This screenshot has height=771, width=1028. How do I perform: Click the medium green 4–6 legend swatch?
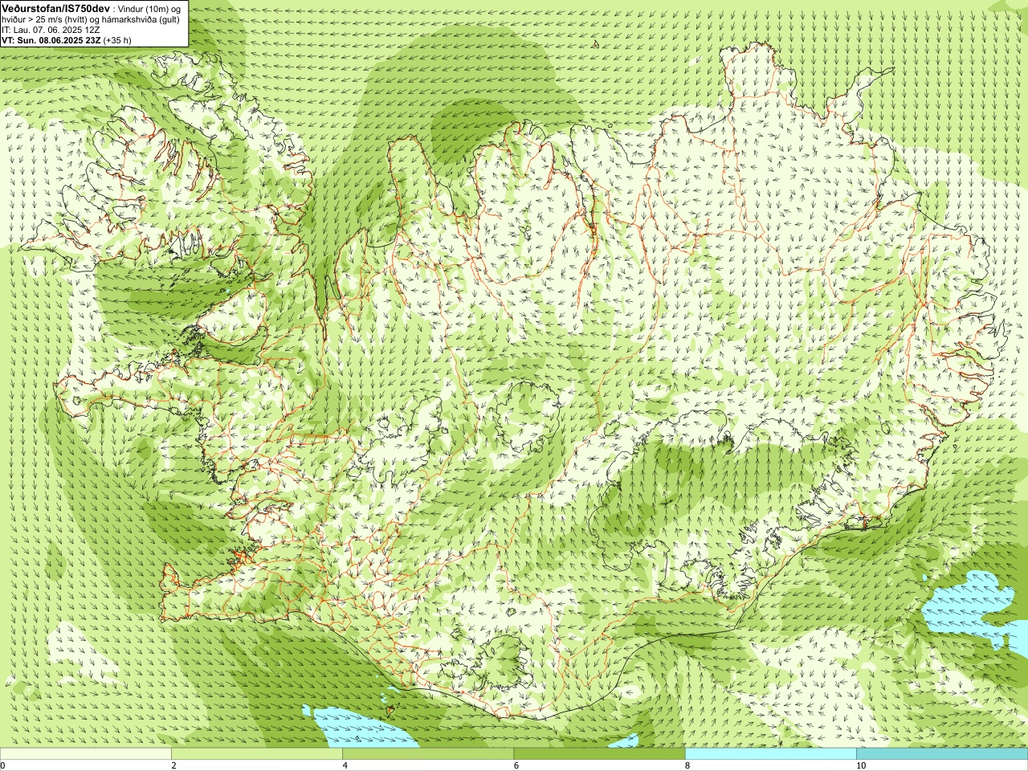[428, 754]
